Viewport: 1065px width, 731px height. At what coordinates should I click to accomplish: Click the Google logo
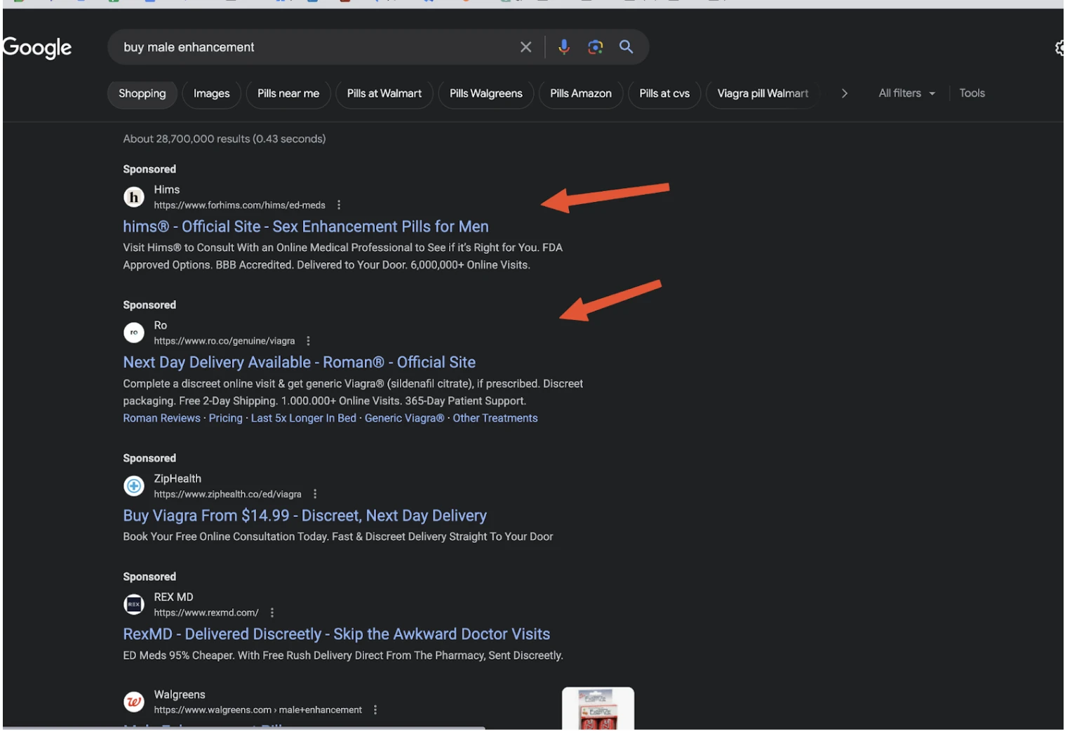[36, 48]
